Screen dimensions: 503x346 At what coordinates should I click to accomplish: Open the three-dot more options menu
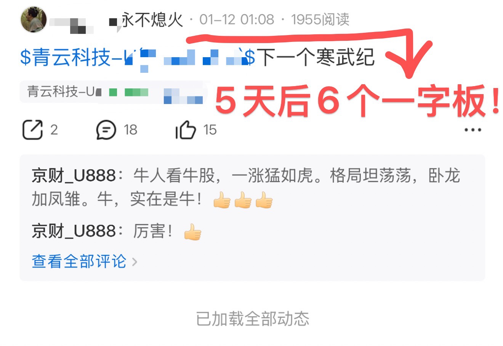coord(473,130)
